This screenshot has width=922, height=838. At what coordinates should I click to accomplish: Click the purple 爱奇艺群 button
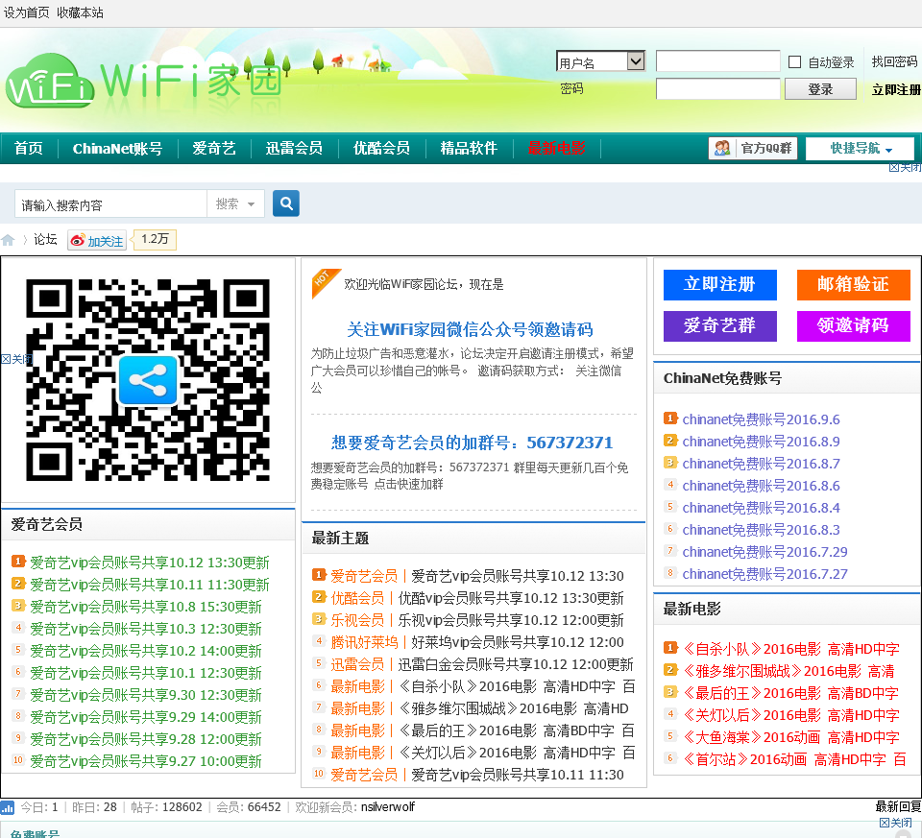(x=719, y=325)
